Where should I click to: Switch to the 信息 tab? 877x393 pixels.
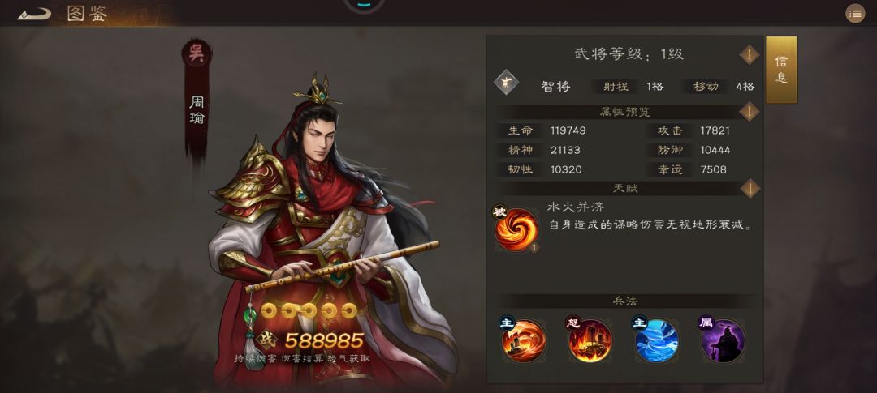[x=781, y=70]
